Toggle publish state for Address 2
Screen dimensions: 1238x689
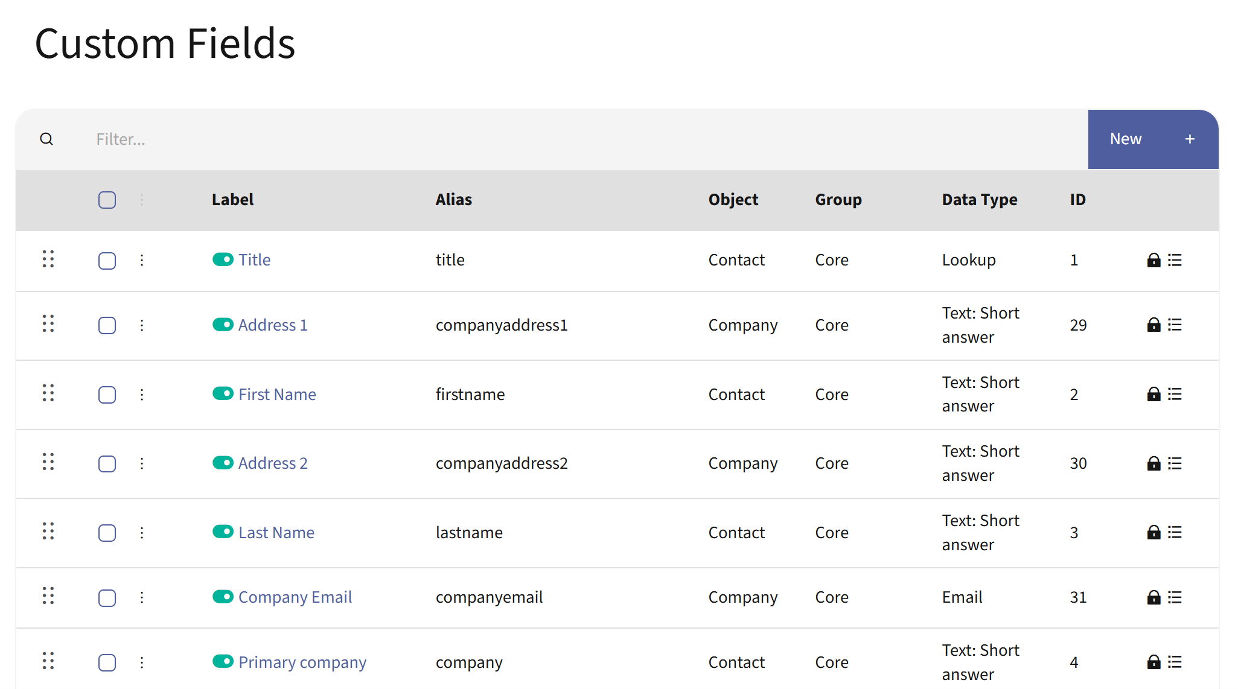[x=223, y=463]
